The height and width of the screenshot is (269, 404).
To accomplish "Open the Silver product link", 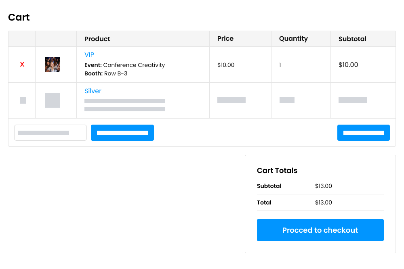I will point(93,91).
